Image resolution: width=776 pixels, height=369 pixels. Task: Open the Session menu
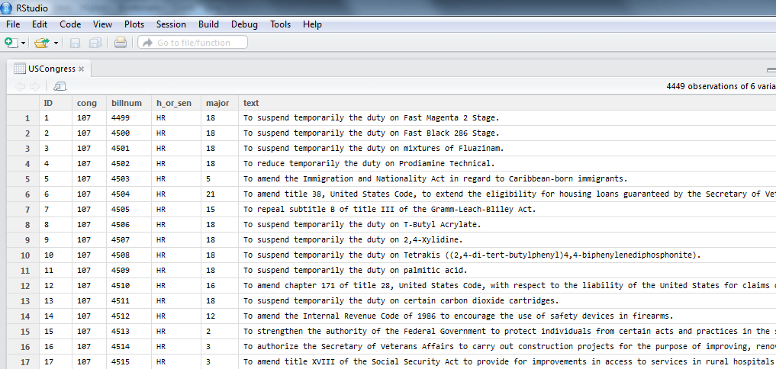tap(171, 24)
